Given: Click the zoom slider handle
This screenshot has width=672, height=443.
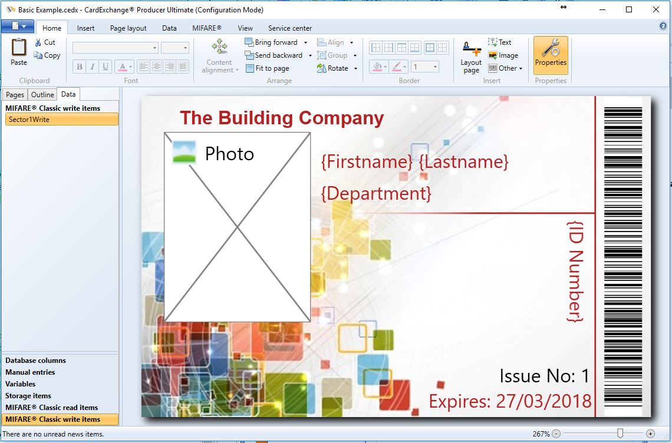Looking at the screenshot, I should (x=620, y=433).
